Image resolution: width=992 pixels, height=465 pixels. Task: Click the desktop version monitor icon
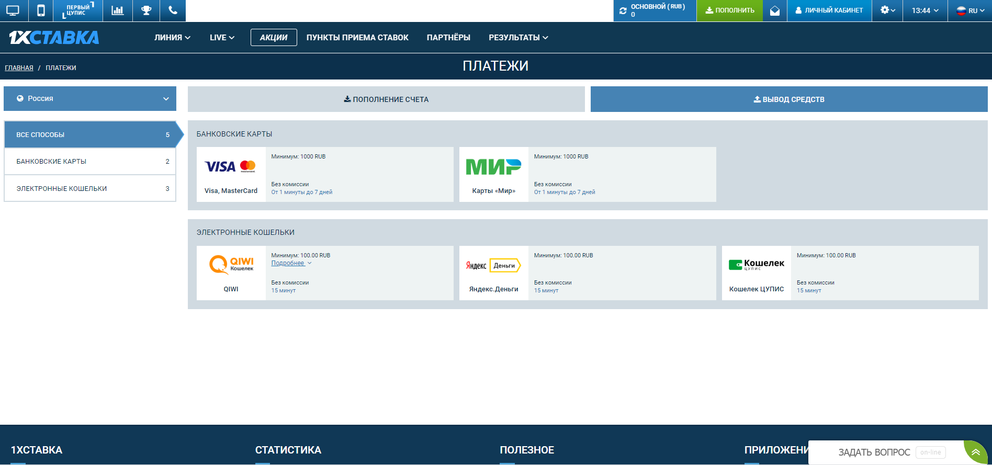(x=13, y=10)
